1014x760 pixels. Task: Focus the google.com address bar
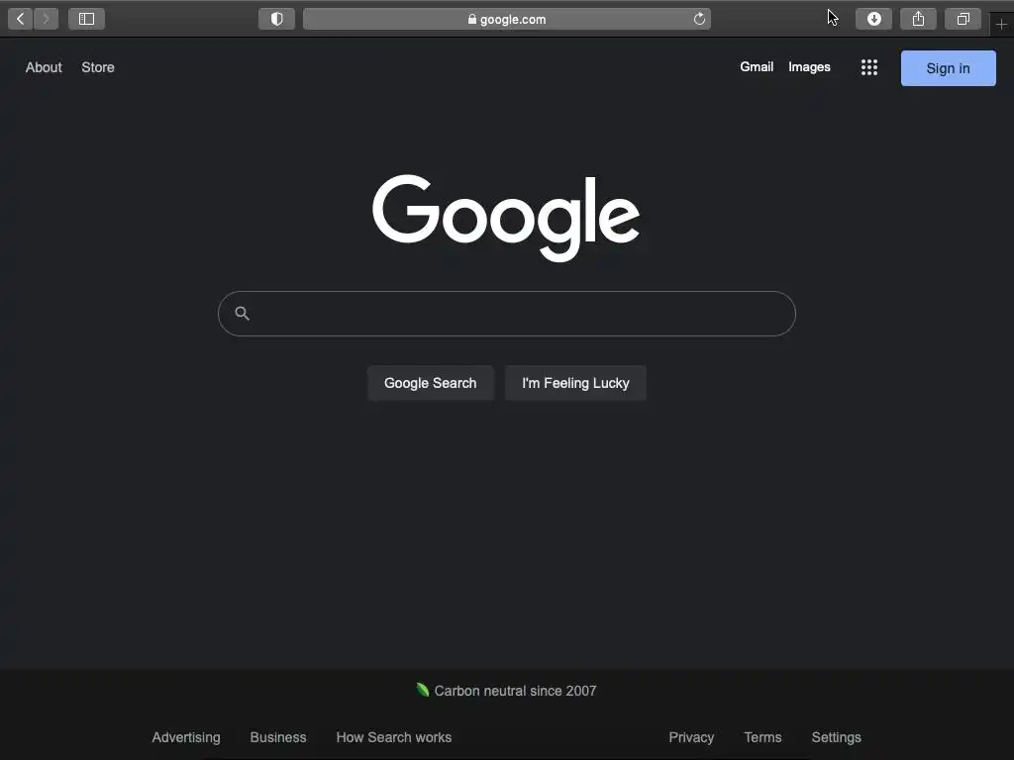point(507,19)
